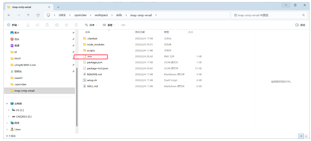Click the package.json file icon

pos(85,62)
